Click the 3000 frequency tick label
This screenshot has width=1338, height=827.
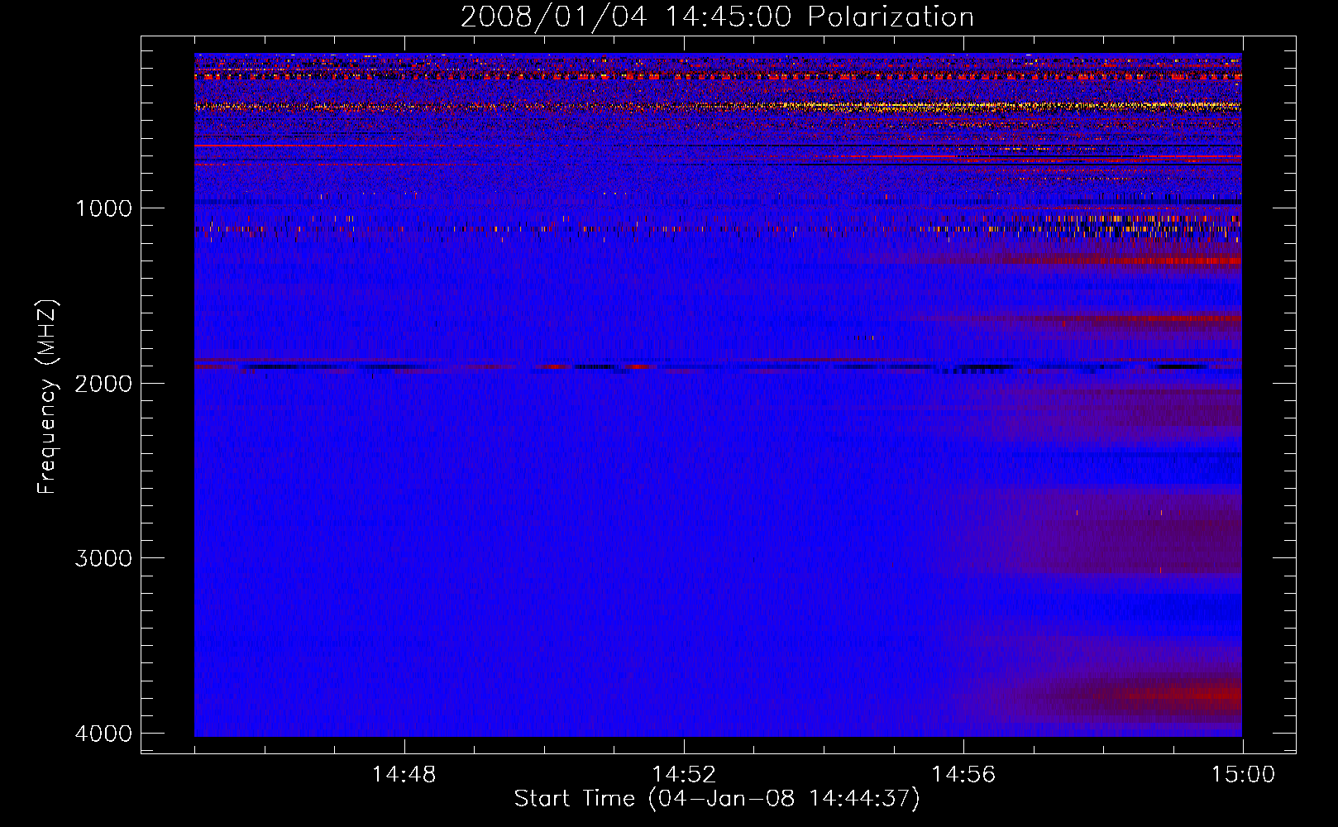pyautogui.click(x=103, y=558)
